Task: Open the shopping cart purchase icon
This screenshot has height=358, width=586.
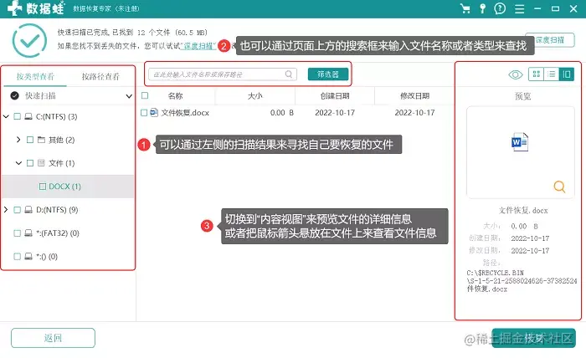Action: point(465,8)
